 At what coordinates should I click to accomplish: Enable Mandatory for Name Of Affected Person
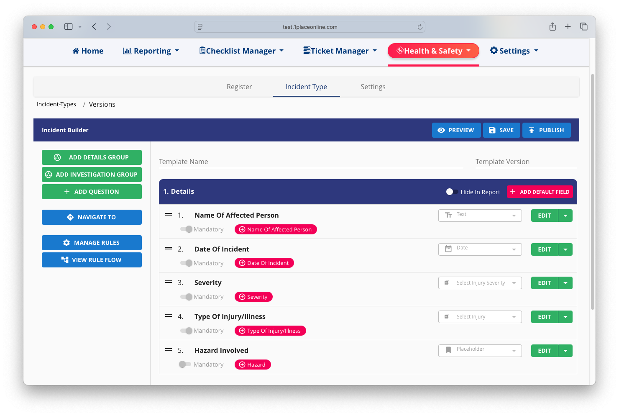click(x=186, y=229)
